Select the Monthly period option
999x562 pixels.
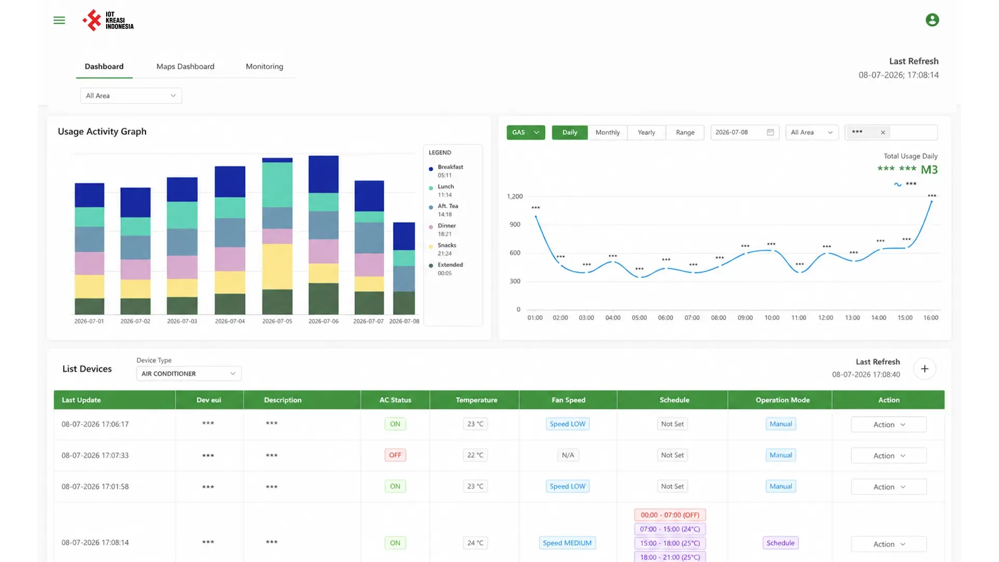click(x=608, y=132)
